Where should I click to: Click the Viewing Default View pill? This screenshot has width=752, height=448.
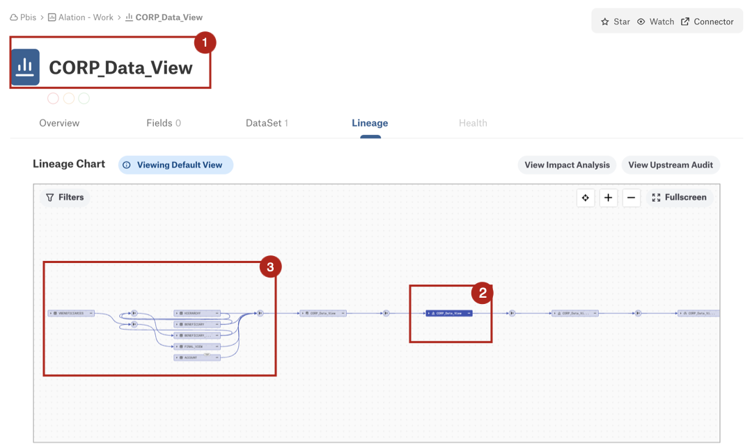pyautogui.click(x=176, y=165)
